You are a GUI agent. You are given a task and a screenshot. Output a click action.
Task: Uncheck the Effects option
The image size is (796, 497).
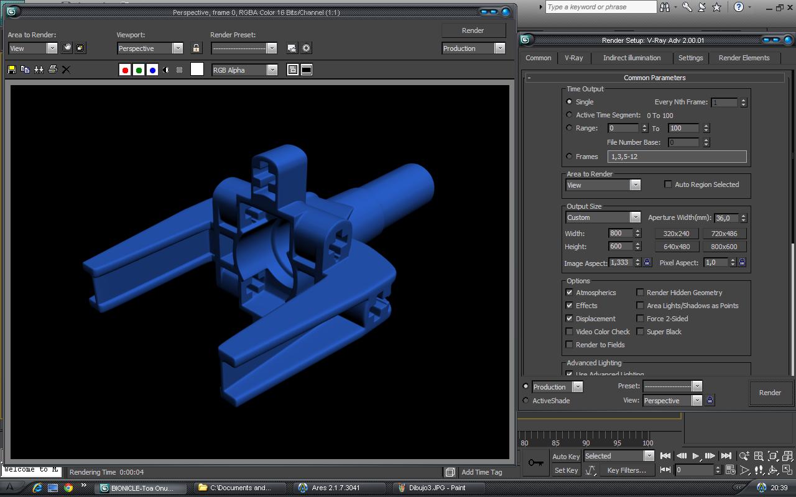[569, 305]
